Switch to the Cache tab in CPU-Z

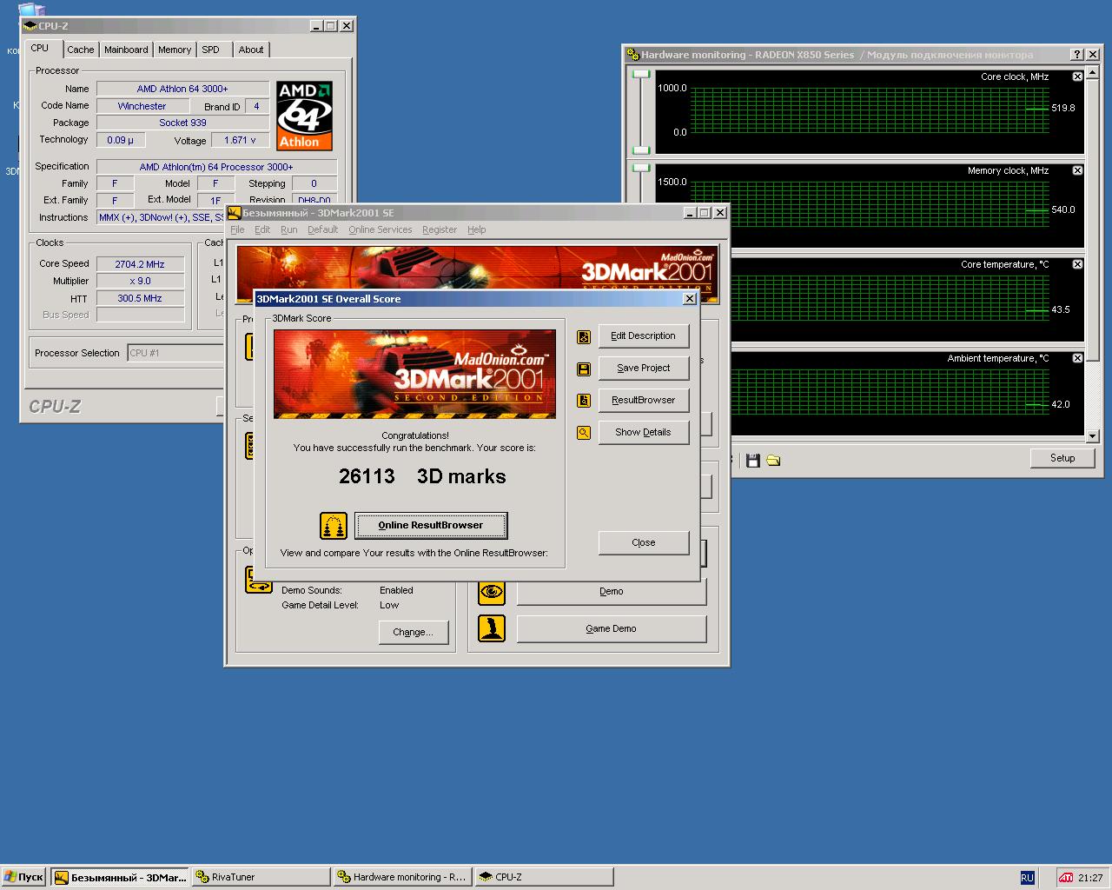click(x=81, y=50)
